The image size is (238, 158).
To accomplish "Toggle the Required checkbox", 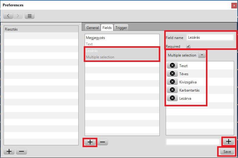I will 188,47.
